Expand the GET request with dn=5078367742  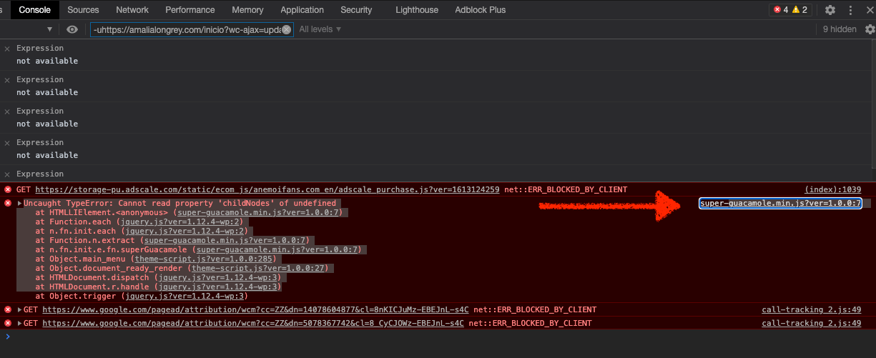pyautogui.click(x=20, y=324)
